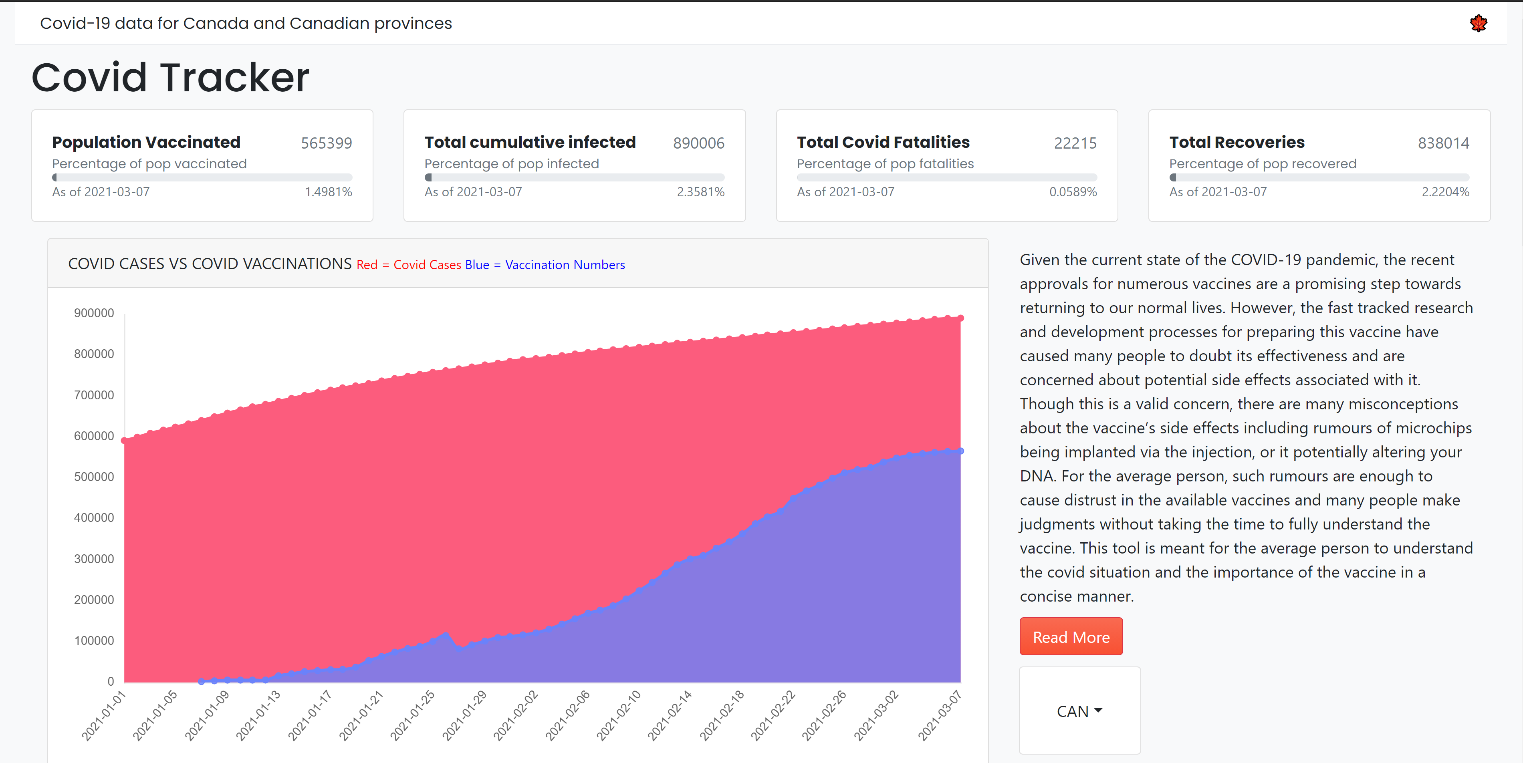This screenshot has width=1523, height=763.
Task: Click the 2021-02-14 x-axis date label
Action: 670,715
